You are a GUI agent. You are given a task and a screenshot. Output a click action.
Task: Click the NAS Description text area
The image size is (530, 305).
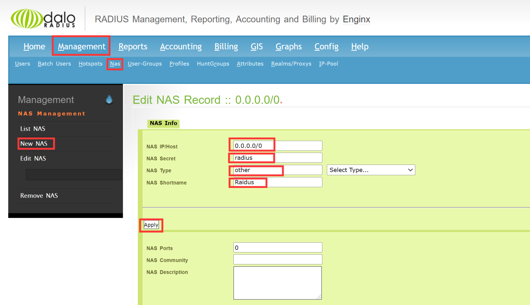(x=277, y=283)
